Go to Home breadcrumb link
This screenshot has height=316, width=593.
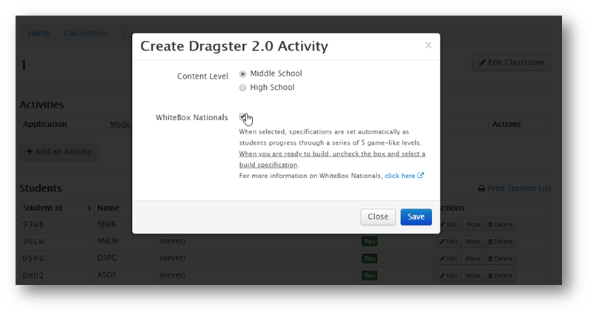pyautogui.click(x=39, y=33)
